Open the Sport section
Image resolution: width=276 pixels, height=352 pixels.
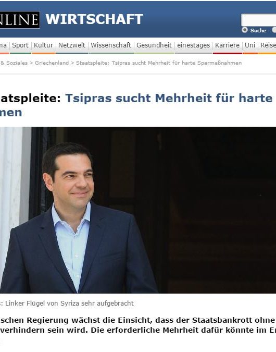point(20,45)
